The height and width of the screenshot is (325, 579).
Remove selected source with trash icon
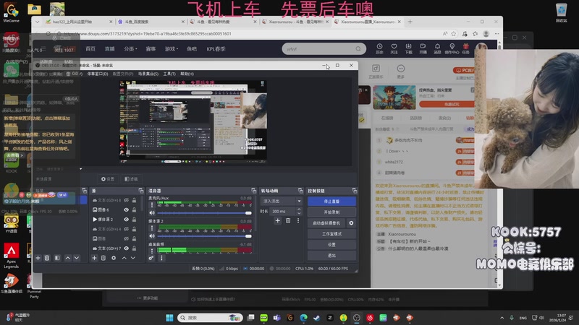tap(103, 258)
